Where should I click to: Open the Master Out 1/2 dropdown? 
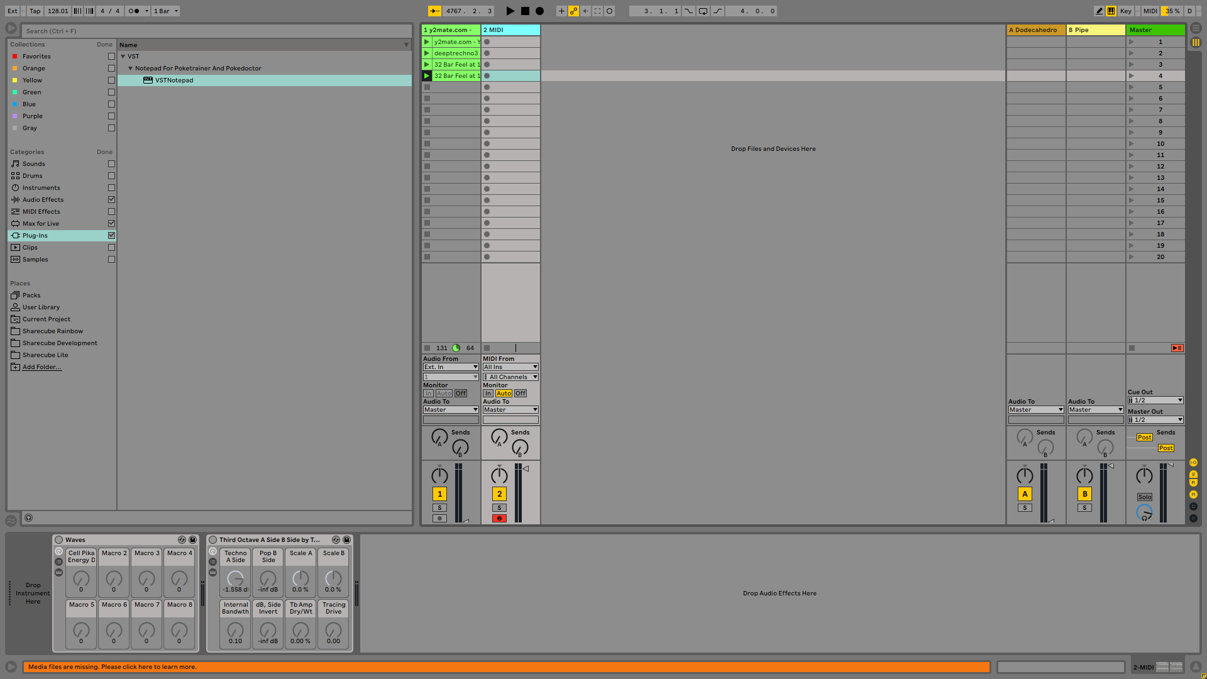click(1155, 420)
